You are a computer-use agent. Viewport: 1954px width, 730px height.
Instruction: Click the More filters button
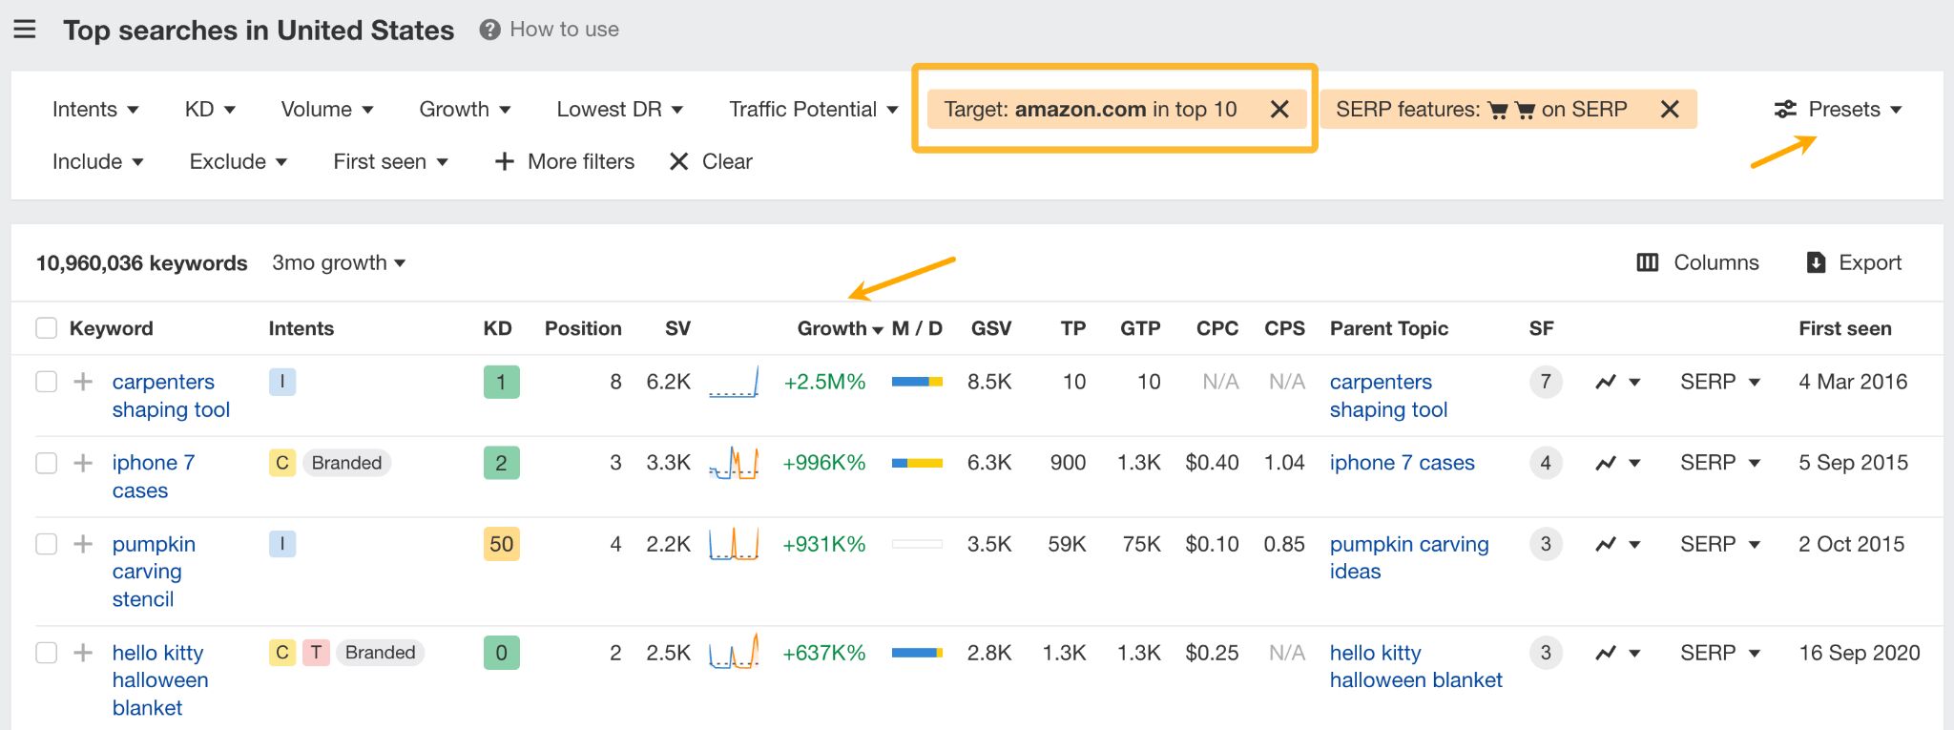click(x=565, y=161)
